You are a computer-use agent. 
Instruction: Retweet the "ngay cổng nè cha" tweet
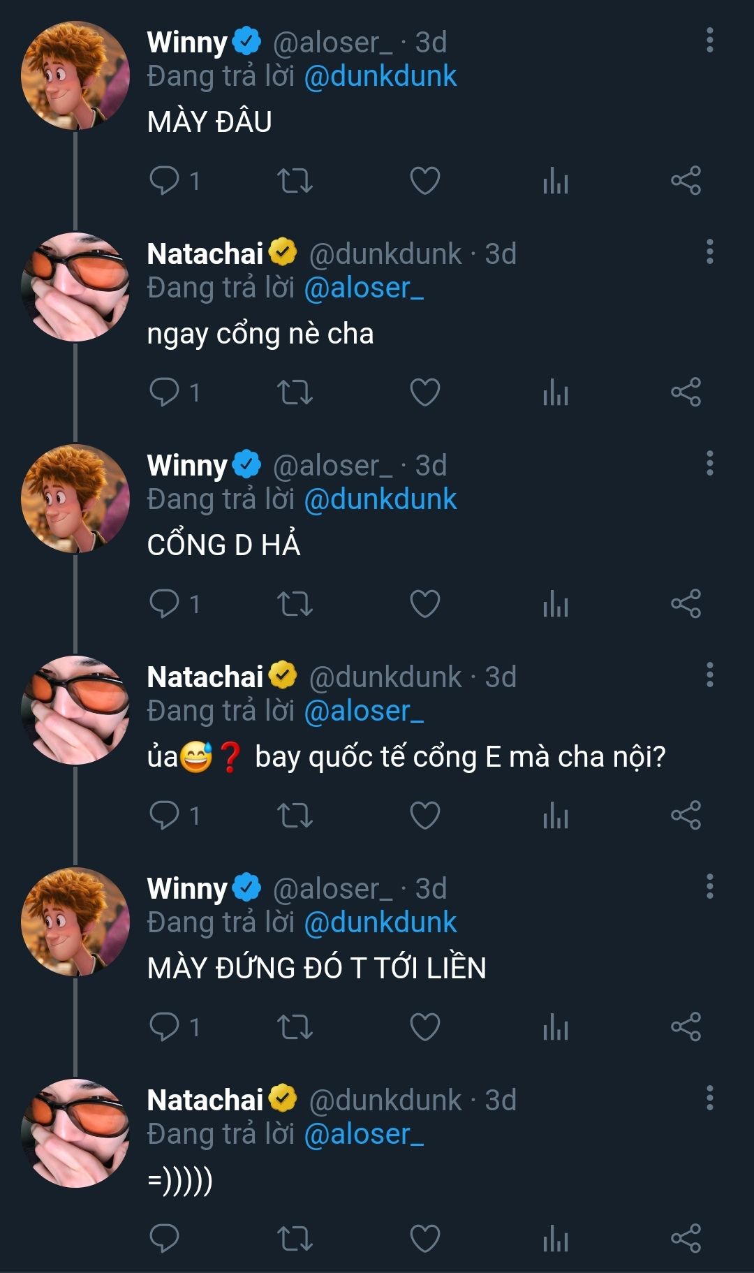[x=295, y=392]
